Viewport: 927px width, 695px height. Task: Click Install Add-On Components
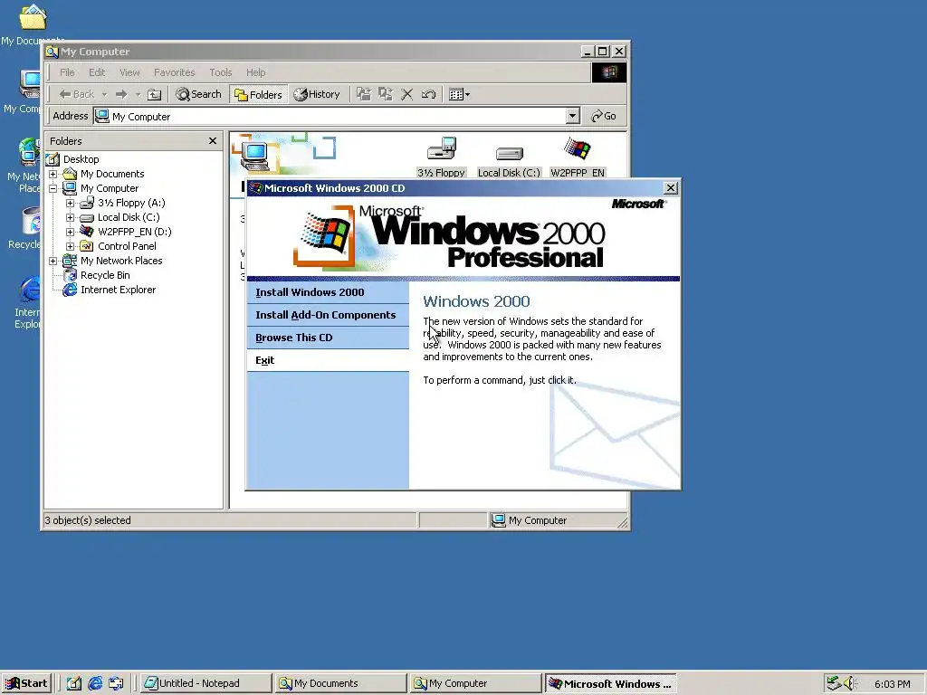point(328,315)
